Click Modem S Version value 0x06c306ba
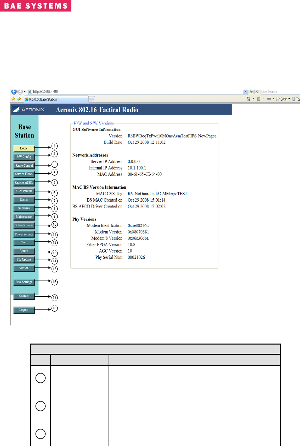Screen dimensions: 300x446 pos(138,238)
